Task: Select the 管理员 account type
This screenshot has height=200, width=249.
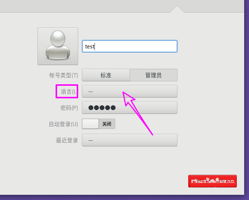Action: (x=153, y=75)
